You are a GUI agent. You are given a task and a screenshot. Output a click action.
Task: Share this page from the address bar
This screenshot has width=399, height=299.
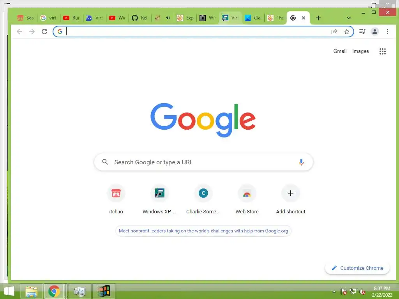click(334, 32)
